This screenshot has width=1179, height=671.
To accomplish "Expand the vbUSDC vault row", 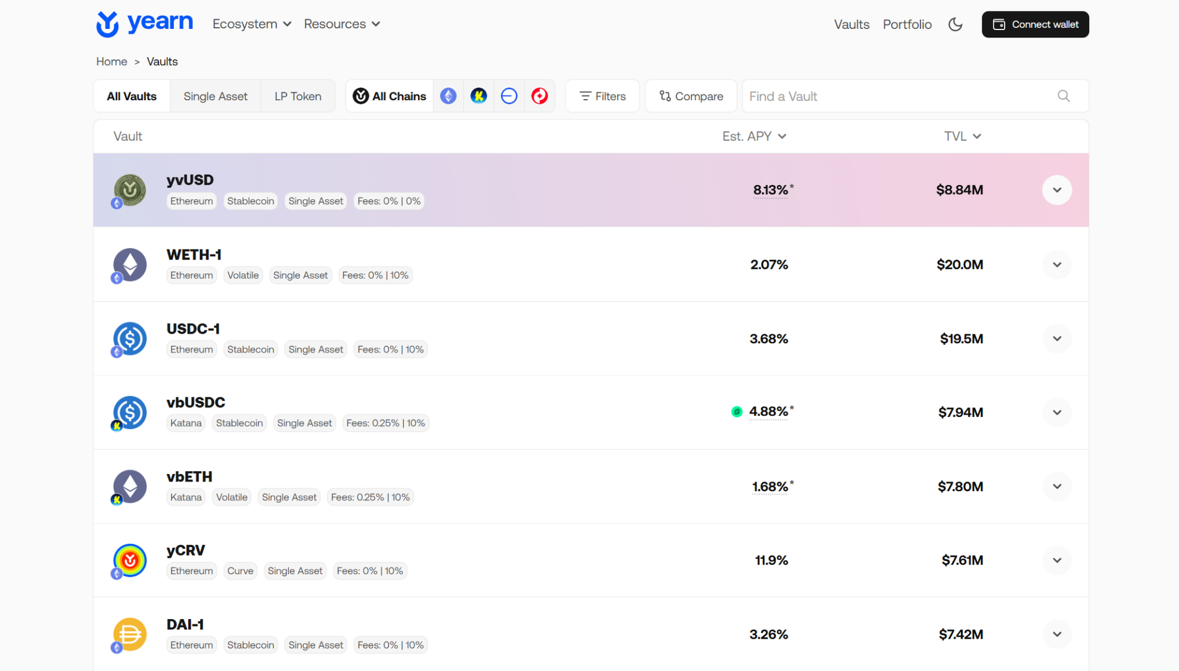I will [1057, 412].
